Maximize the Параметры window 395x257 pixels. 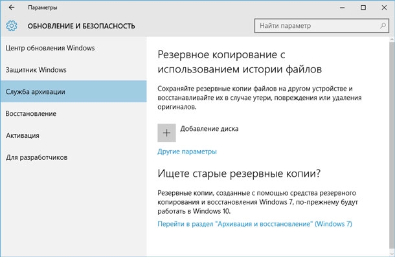tap(363, 8)
